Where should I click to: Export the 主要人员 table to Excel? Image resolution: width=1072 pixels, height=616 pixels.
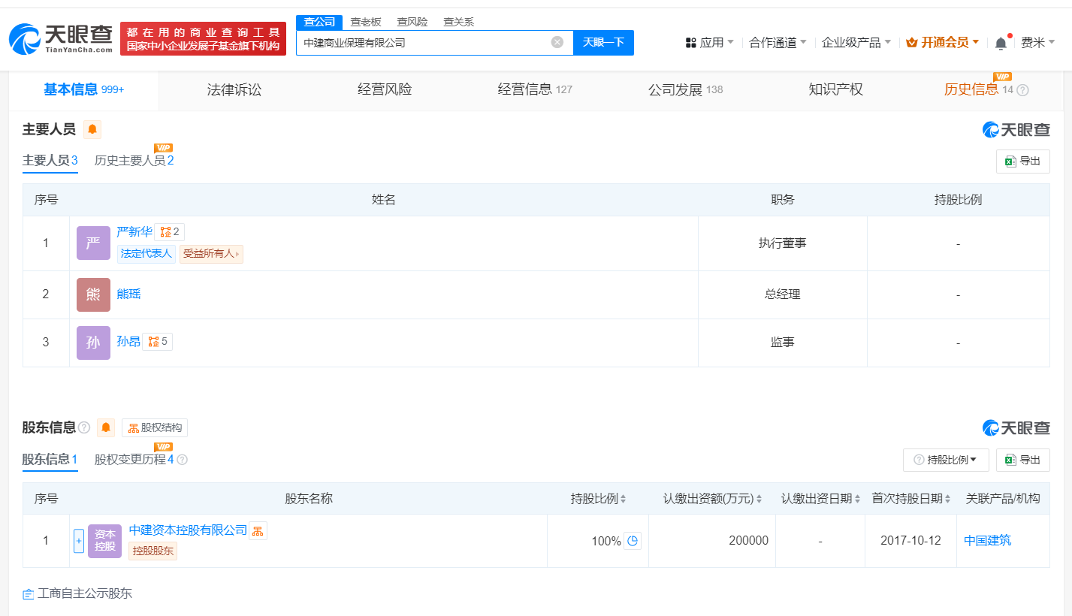tap(1022, 161)
